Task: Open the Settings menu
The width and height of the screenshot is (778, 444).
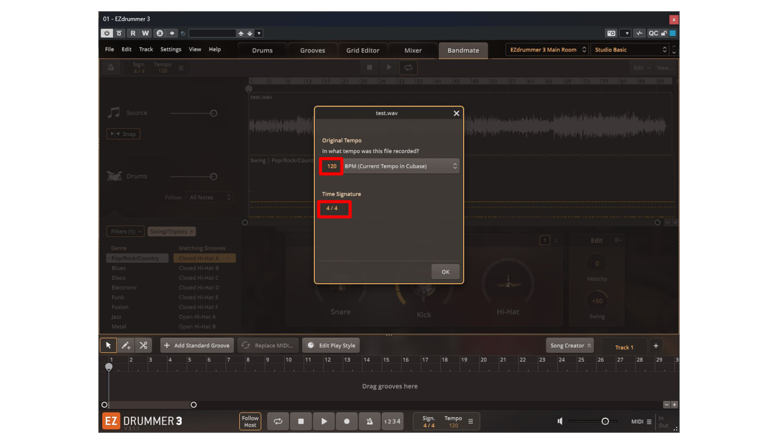Action: point(171,49)
